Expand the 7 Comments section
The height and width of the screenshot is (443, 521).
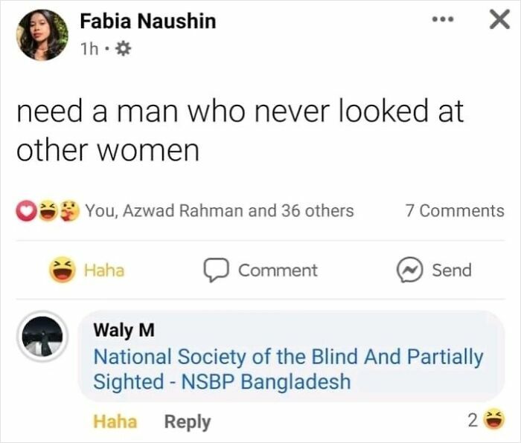(455, 211)
